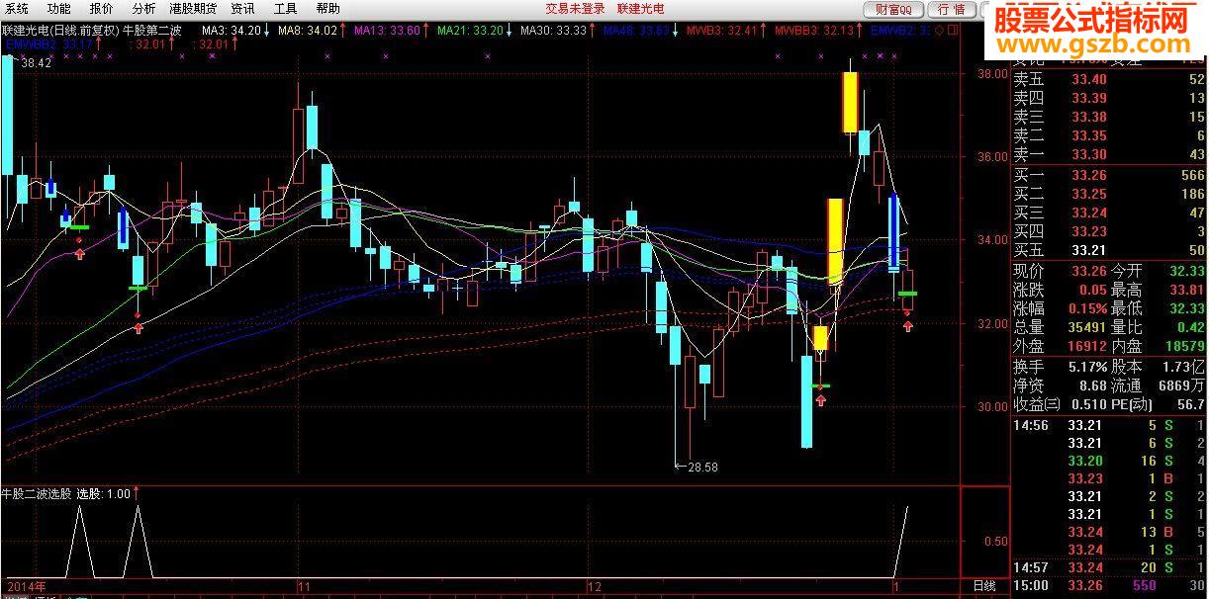This screenshot has height=599, width=1209.
Task: Click the MWBB3: 32.13 indicator label
Action: tap(814, 31)
